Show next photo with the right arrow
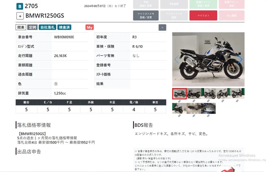This screenshot has width=266, height=172. (240, 59)
